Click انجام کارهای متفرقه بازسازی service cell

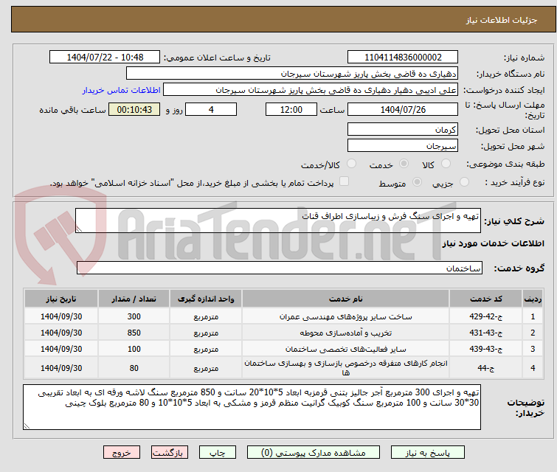pyautogui.click(x=346, y=368)
